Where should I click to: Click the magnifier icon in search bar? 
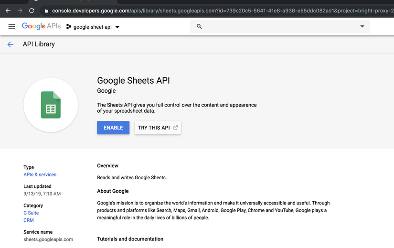coord(200,27)
